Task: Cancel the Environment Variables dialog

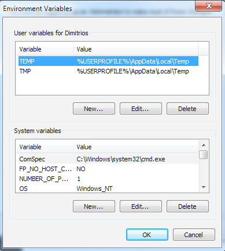Action: pyautogui.click(x=194, y=235)
